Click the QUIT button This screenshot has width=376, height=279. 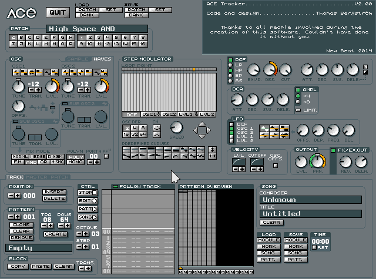tap(58, 12)
